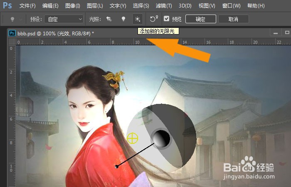Click the infinite light sphere center handle
This screenshot has height=187, width=291.
coord(161,138)
